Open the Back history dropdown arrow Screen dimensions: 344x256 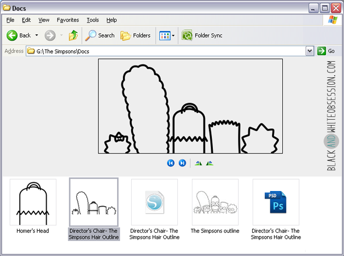tap(37, 35)
